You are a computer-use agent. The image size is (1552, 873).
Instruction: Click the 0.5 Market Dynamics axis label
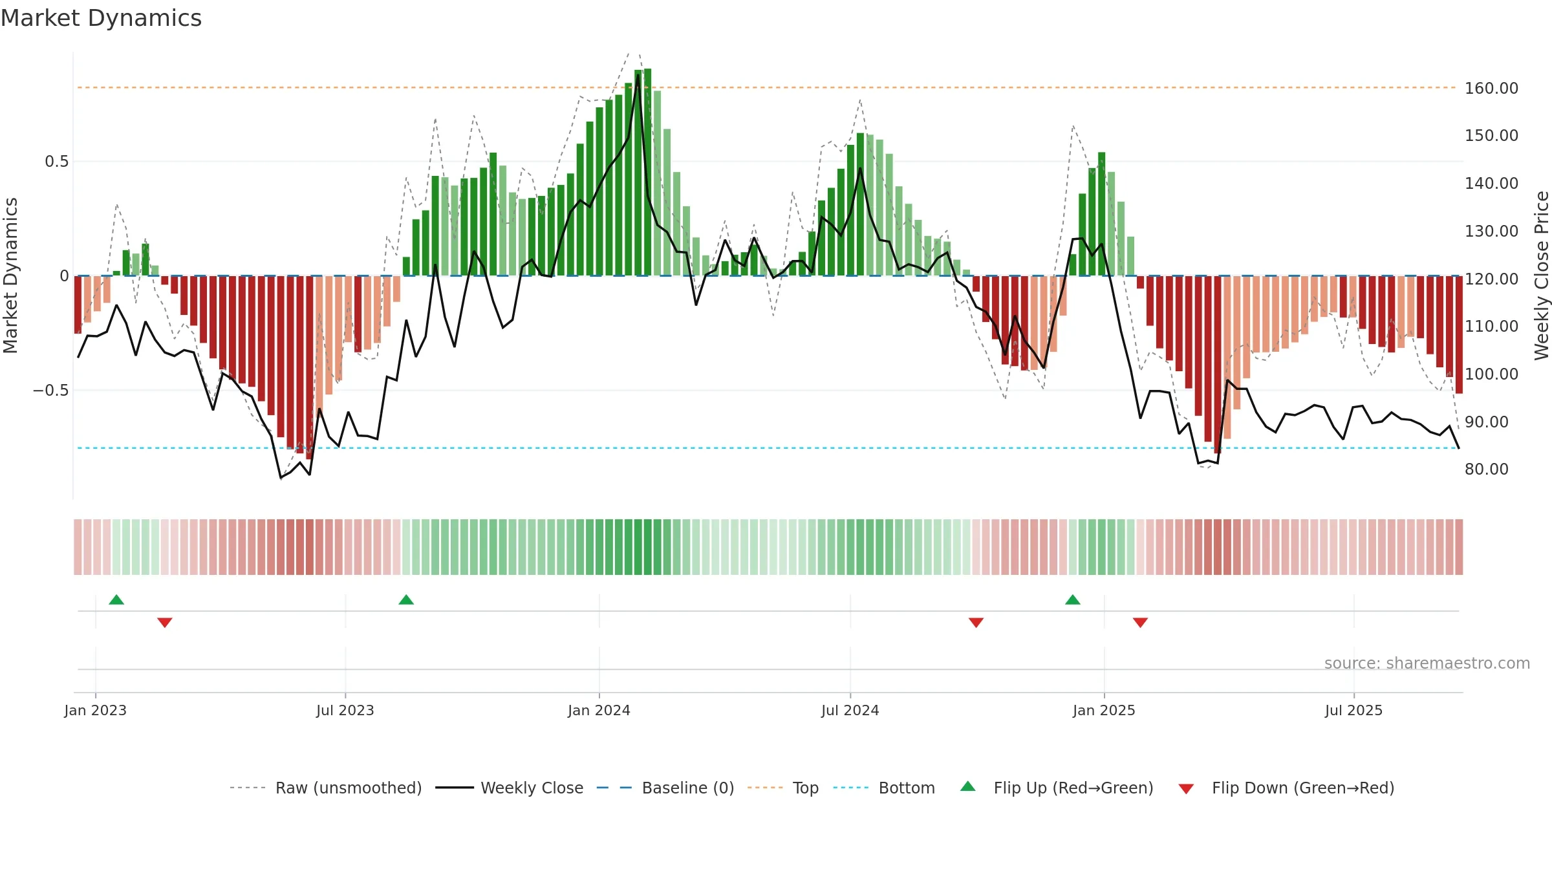(x=57, y=161)
